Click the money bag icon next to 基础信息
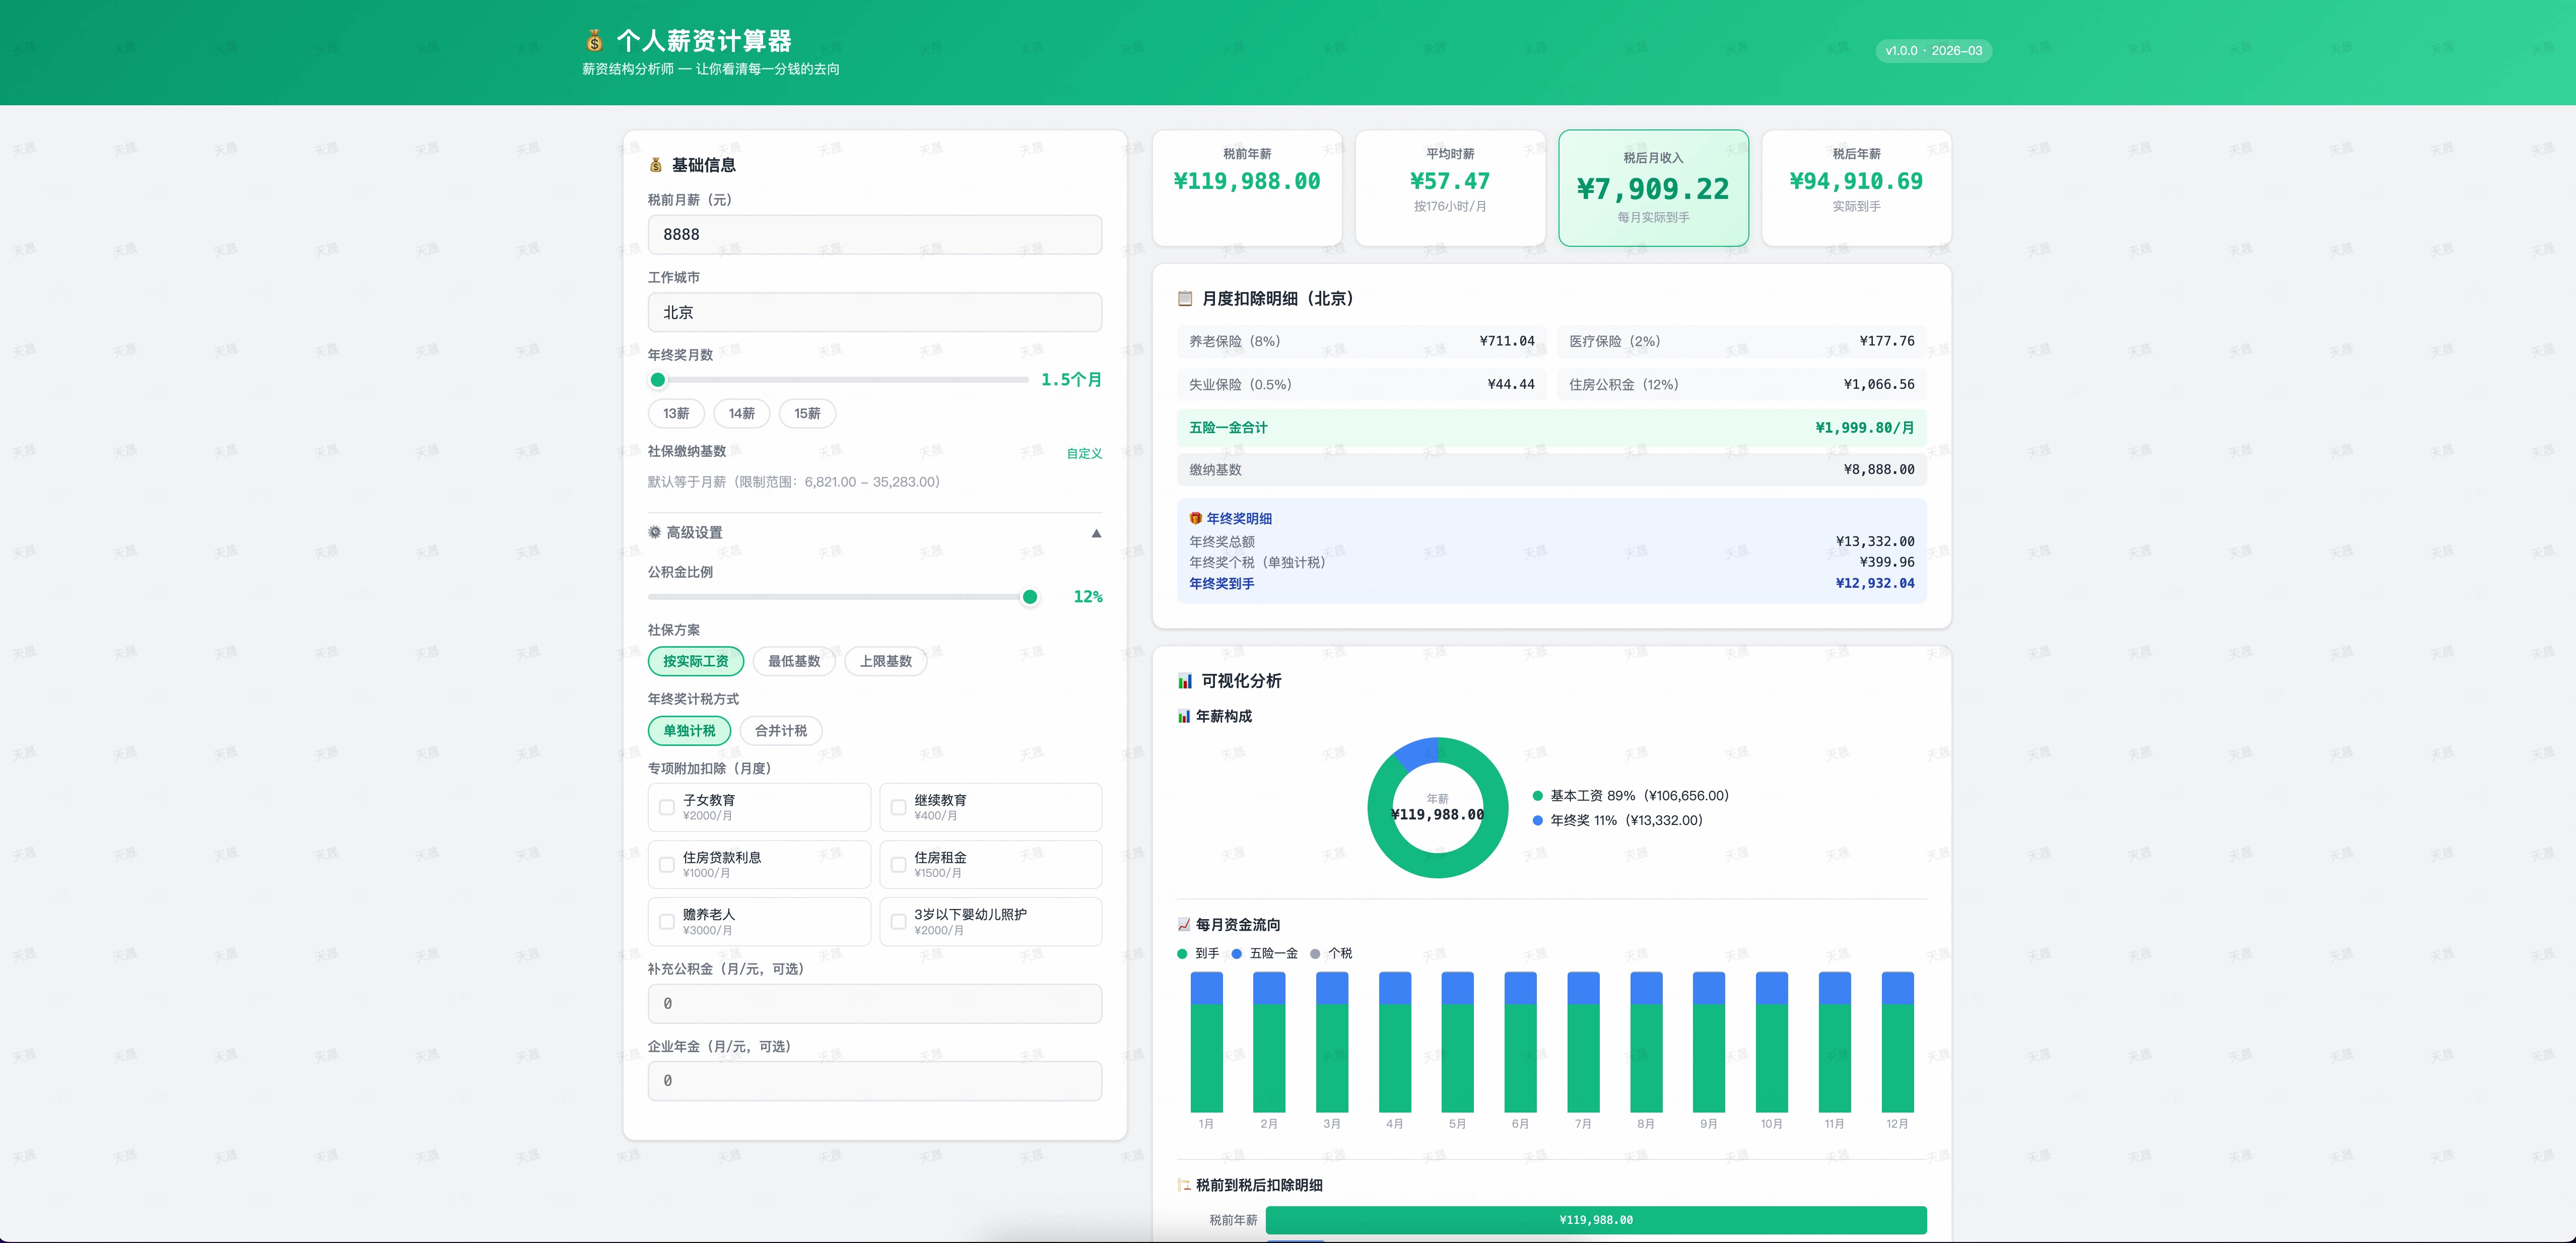Screen dimensions: 2576x1243 656,165
